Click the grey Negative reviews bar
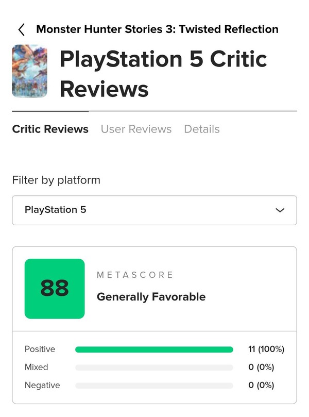The image size is (309, 417). click(x=154, y=386)
